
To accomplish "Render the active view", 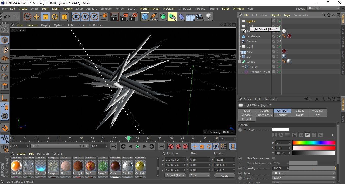I will (x=115, y=17).
